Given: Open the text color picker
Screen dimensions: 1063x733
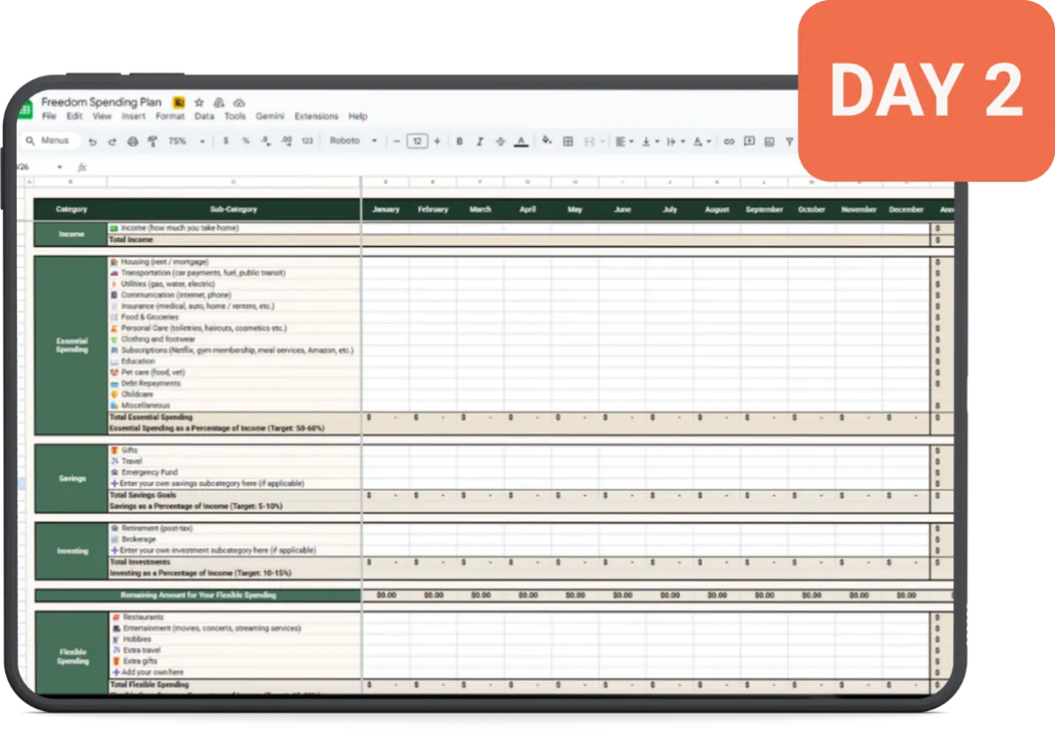Looking at the screenshot, I should coord(521,141).
